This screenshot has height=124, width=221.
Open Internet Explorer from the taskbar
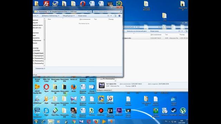(x=44, y=122)
